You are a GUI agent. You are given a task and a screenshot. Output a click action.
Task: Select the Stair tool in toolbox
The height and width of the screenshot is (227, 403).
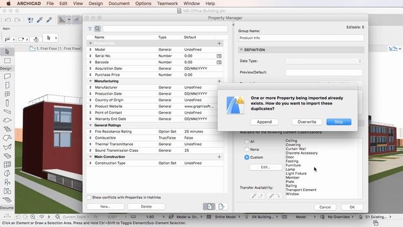click(x=7, y=129)
